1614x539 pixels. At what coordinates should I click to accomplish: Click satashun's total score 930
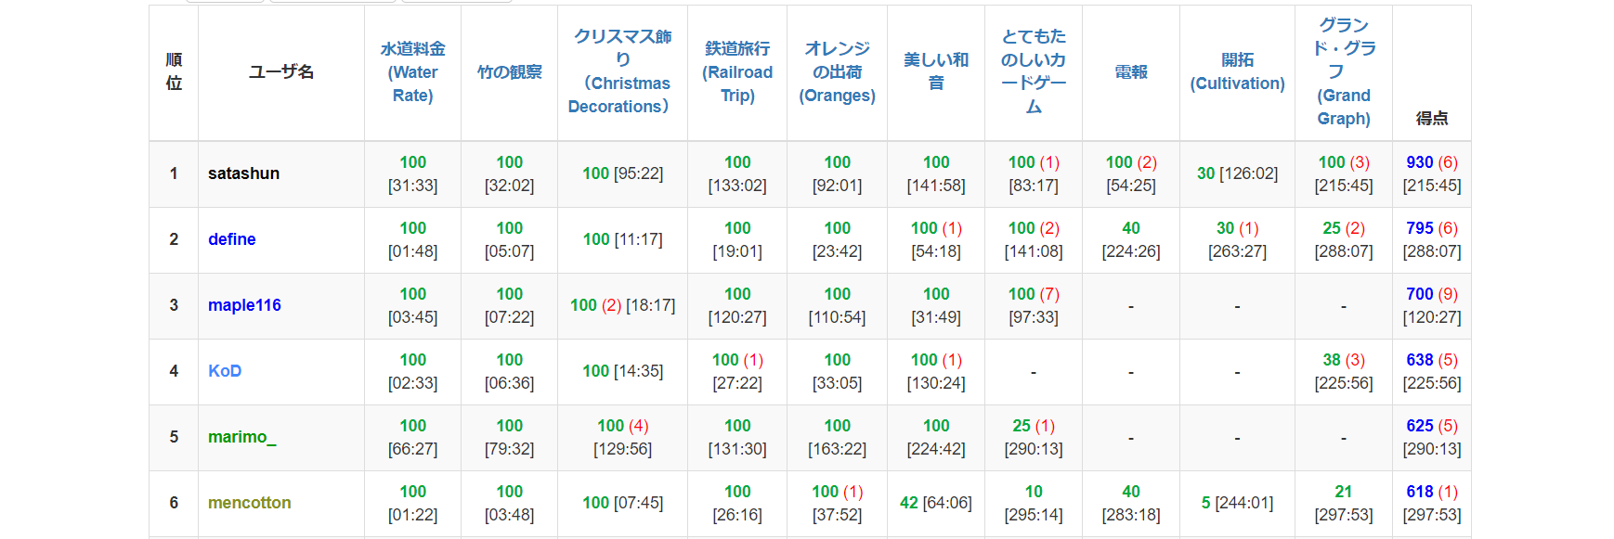click(x=1419, y=162)
